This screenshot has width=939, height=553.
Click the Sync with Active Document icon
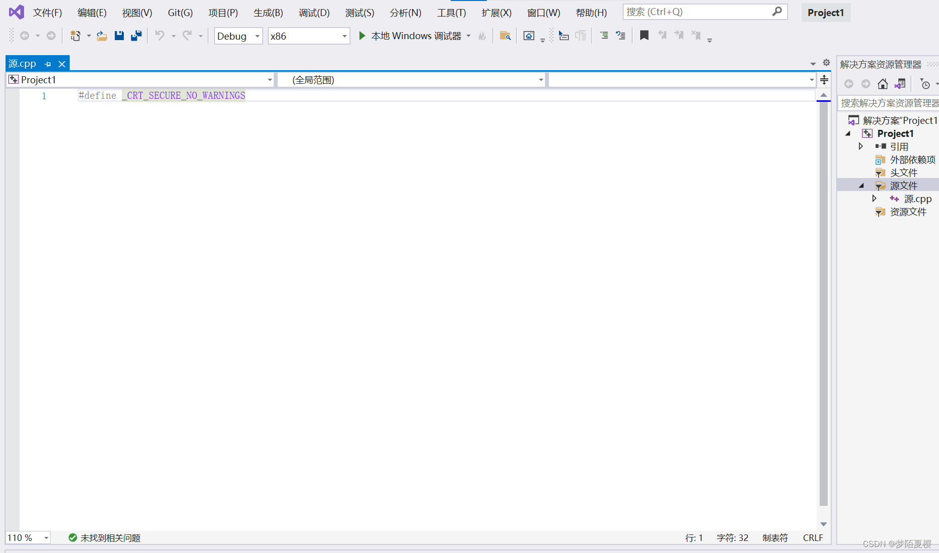pos(900,84)
